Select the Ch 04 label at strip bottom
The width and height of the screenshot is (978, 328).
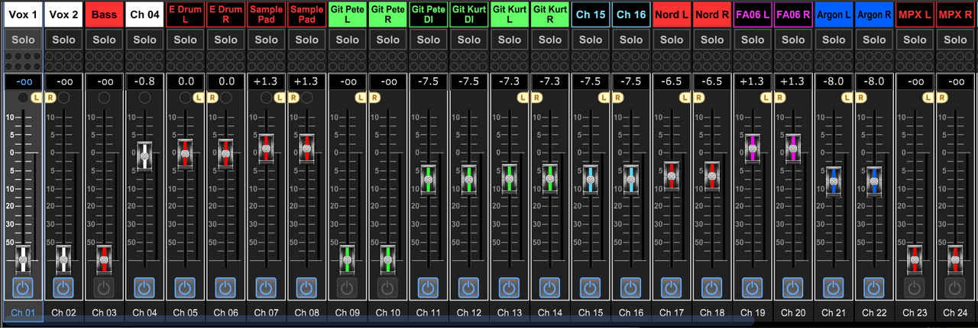tap(144, 313)
